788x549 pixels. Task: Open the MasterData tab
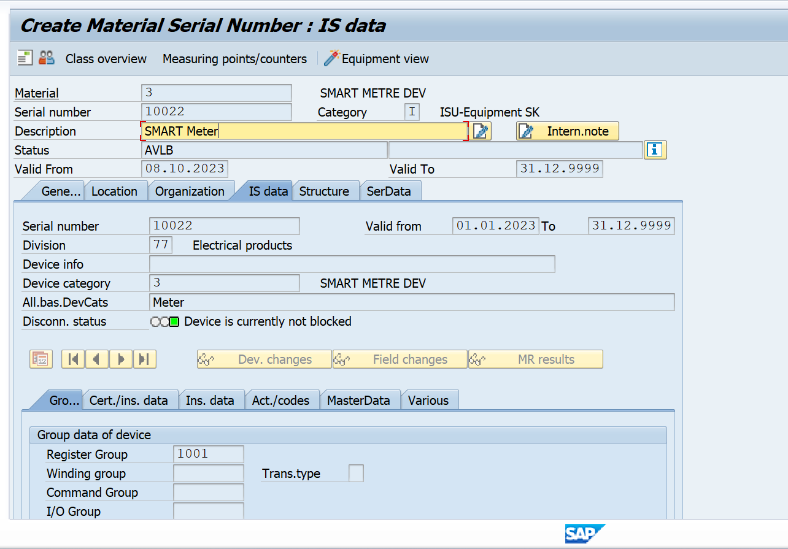(360, 401)
